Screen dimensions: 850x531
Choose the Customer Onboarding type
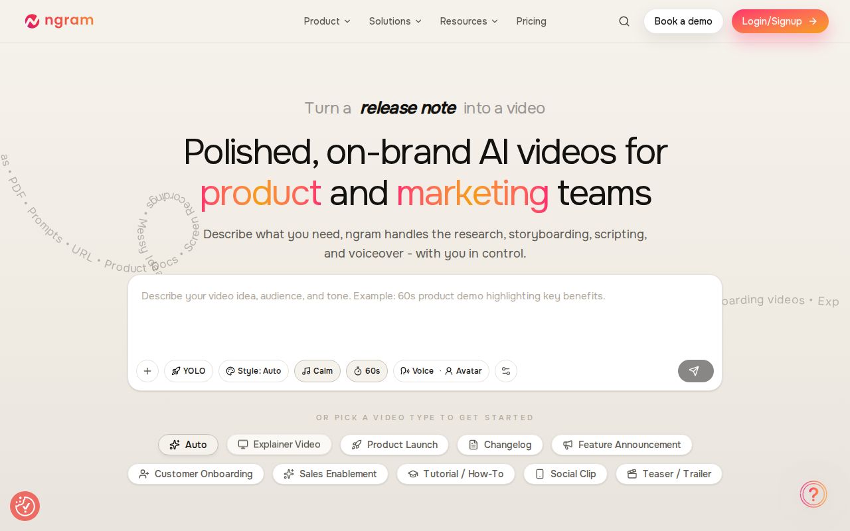click(x=196, y=474)
